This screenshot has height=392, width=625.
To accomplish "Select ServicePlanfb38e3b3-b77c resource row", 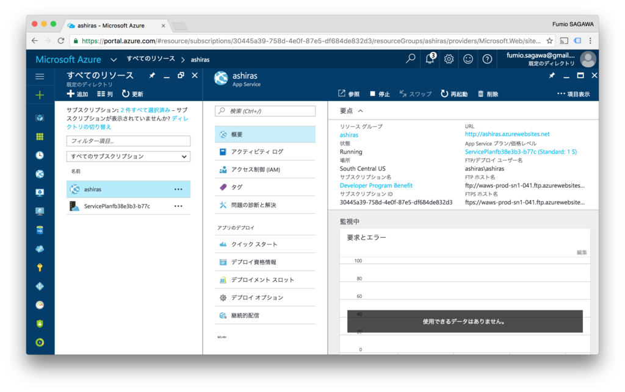I will click(x=128, y=206).
